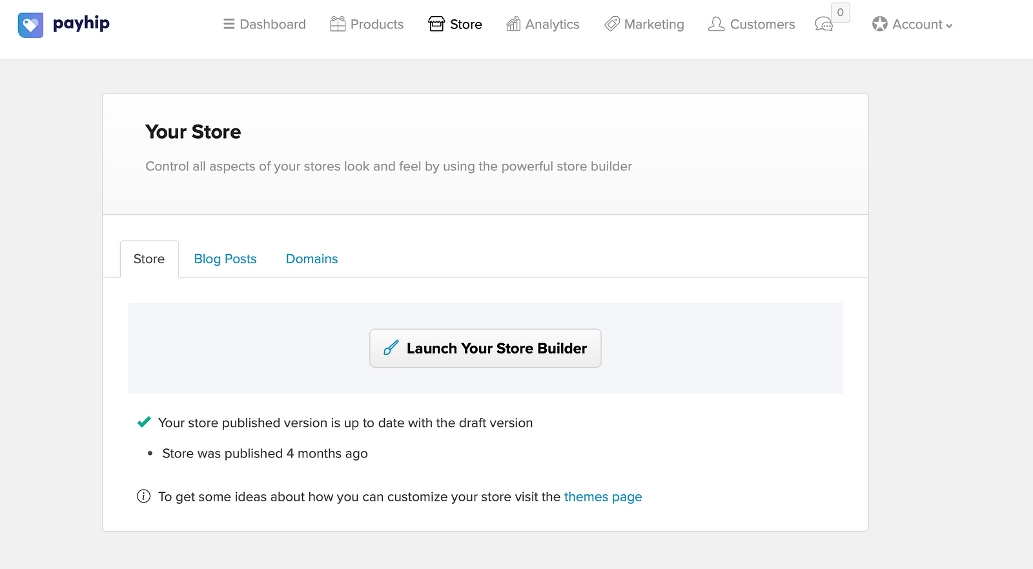Click the Dashboard hamburger icon
1033x569 pixels.
pos(229,25)
